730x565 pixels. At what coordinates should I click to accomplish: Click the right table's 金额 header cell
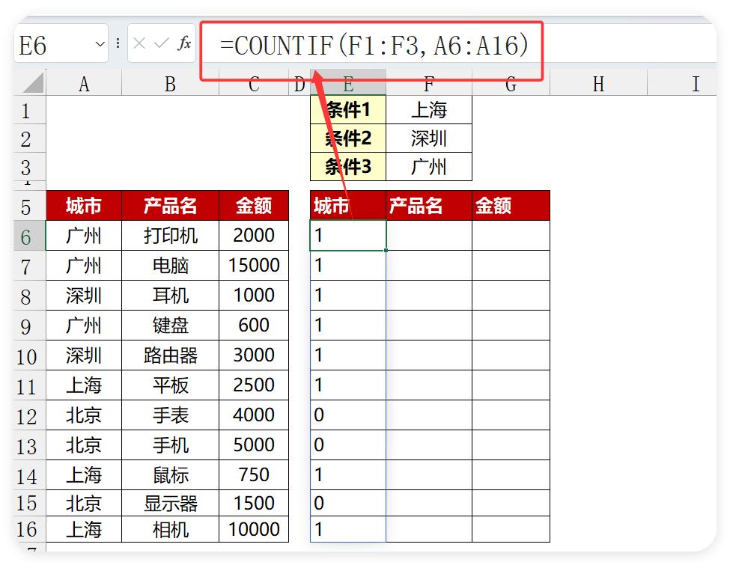tap(511, 206)
